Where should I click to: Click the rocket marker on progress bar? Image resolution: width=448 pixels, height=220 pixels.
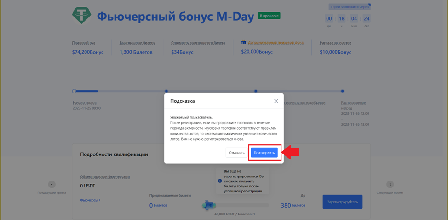coord(208,205)
